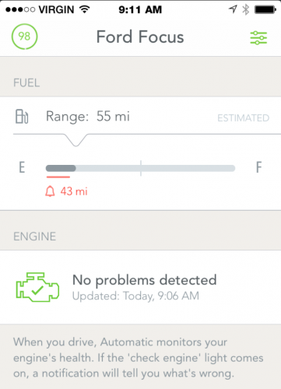This screenshot has height=389, width=281.
Task: Open the driving score 98 circle
Action: tap(24, 37)
